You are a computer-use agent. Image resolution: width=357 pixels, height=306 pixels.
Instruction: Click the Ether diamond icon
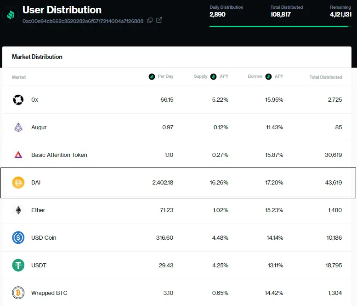(18, 210)
